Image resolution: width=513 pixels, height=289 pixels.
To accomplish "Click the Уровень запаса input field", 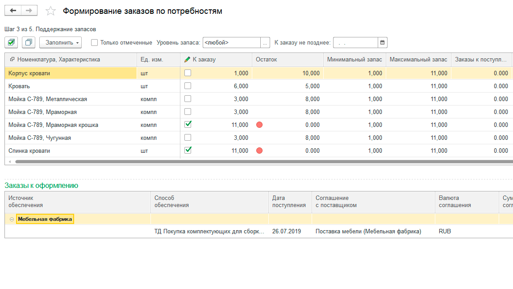I will 232,42.
